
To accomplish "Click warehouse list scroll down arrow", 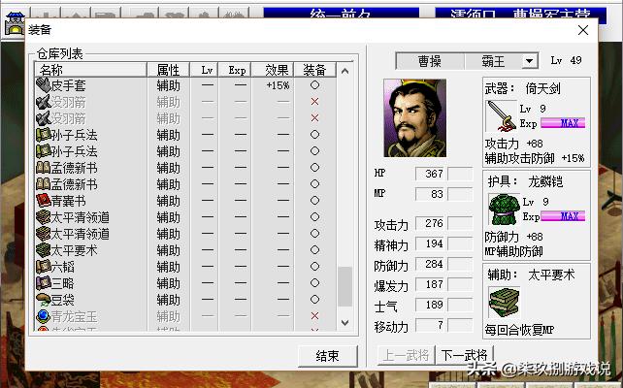I will pyautogui.click(x=344, y=323).
